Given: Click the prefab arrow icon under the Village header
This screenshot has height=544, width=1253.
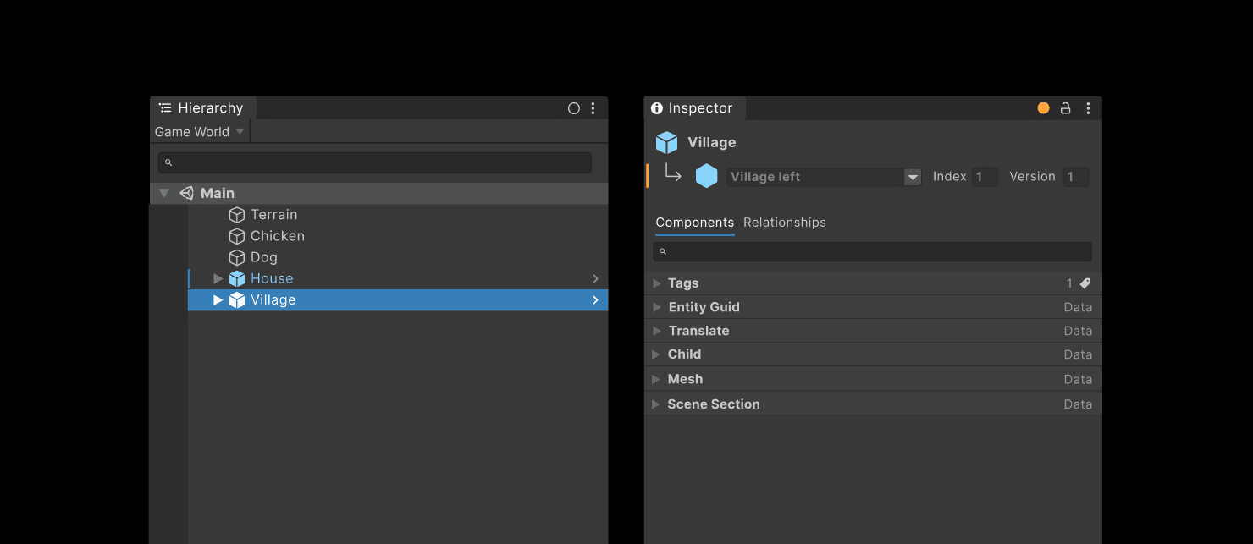Looking at the screenshot, I should pos(671,175).
